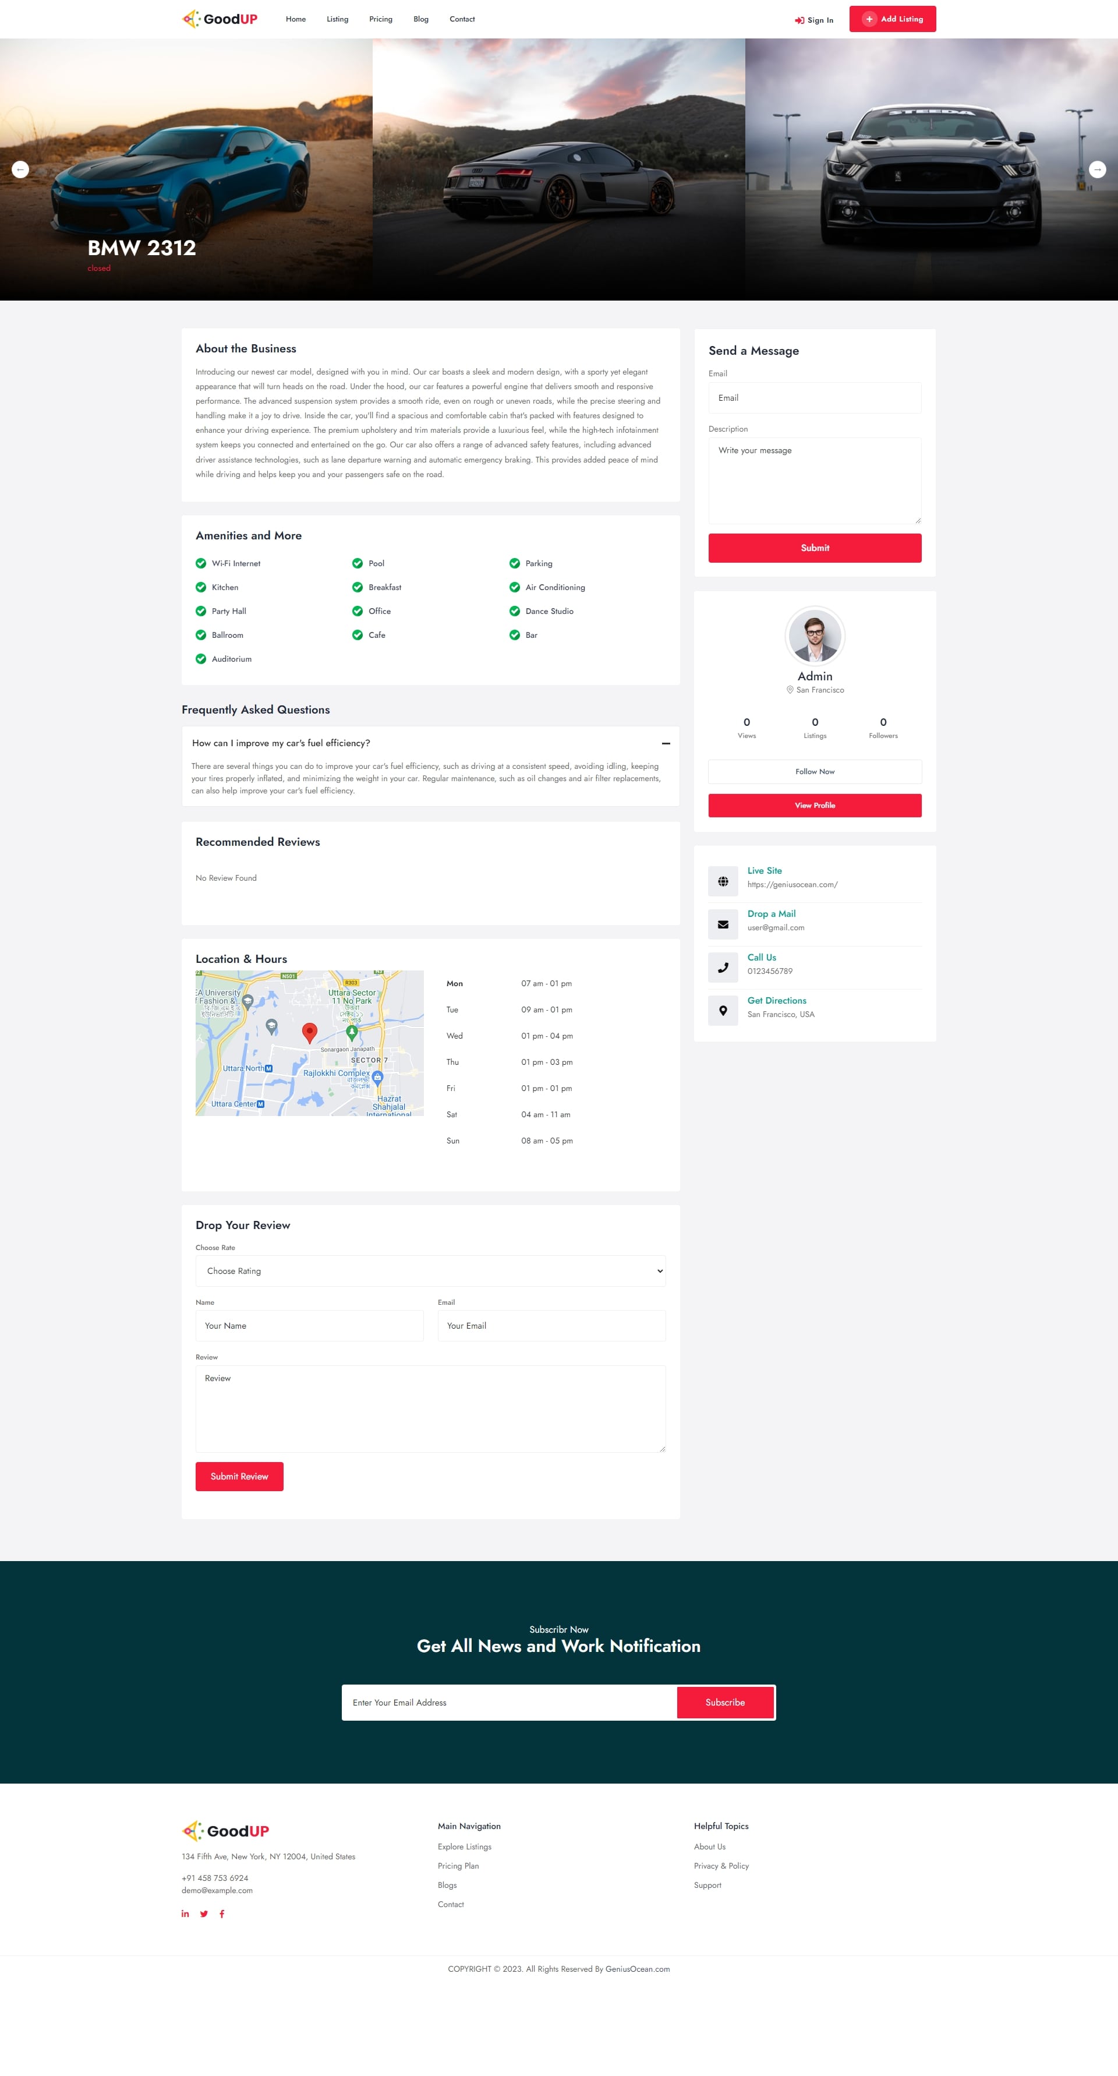Click the GoodUP logo in header
The height and width of the screenshot is (2076, 1118).
click(220, 19)
